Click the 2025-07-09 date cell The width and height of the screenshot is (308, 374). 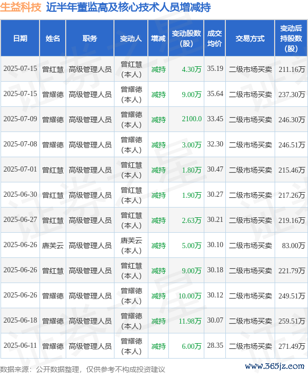[20, 119]
